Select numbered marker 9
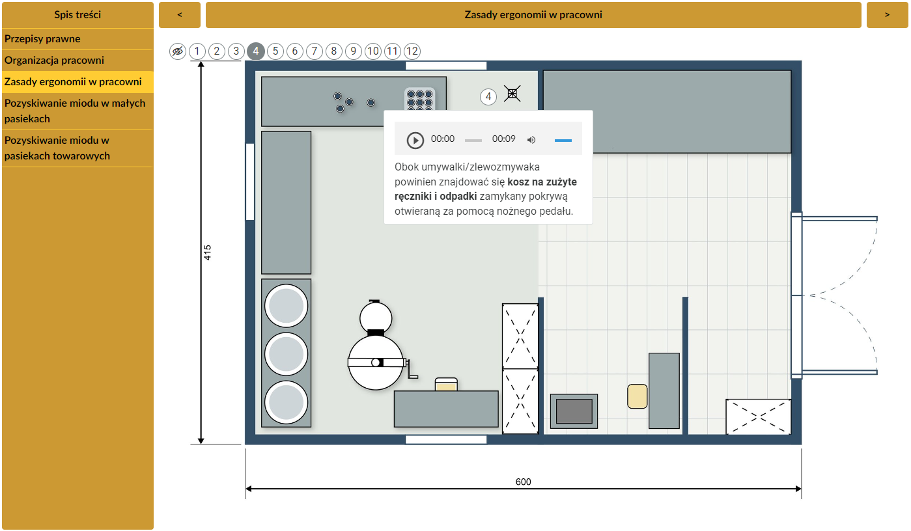The height and width of the screenshot is (531, 911). pos(354,51)
